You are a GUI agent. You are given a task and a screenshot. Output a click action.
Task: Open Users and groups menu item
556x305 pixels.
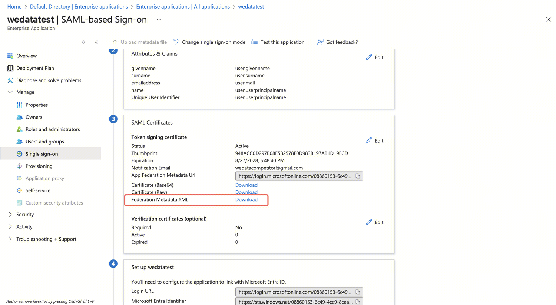click(x=44, y=142)
